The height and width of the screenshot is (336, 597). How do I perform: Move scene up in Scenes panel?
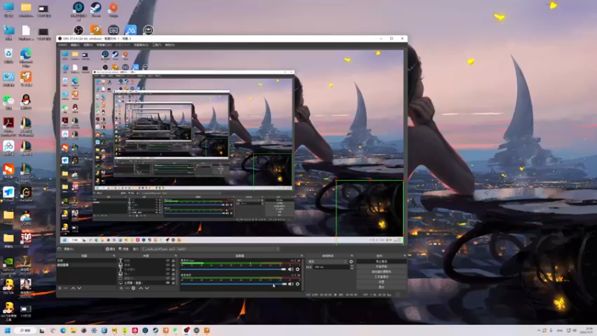click(73, 288)
